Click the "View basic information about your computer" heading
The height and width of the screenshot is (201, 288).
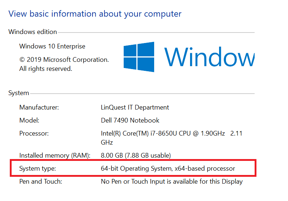[x=95, y=14]
